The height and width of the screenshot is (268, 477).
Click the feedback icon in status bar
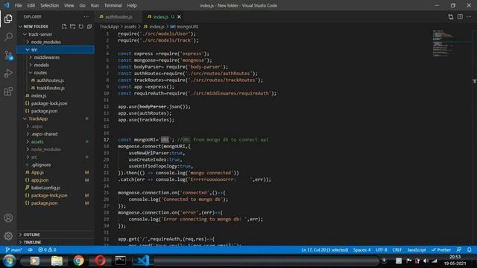pyautogui.click(x=459, y=250)
